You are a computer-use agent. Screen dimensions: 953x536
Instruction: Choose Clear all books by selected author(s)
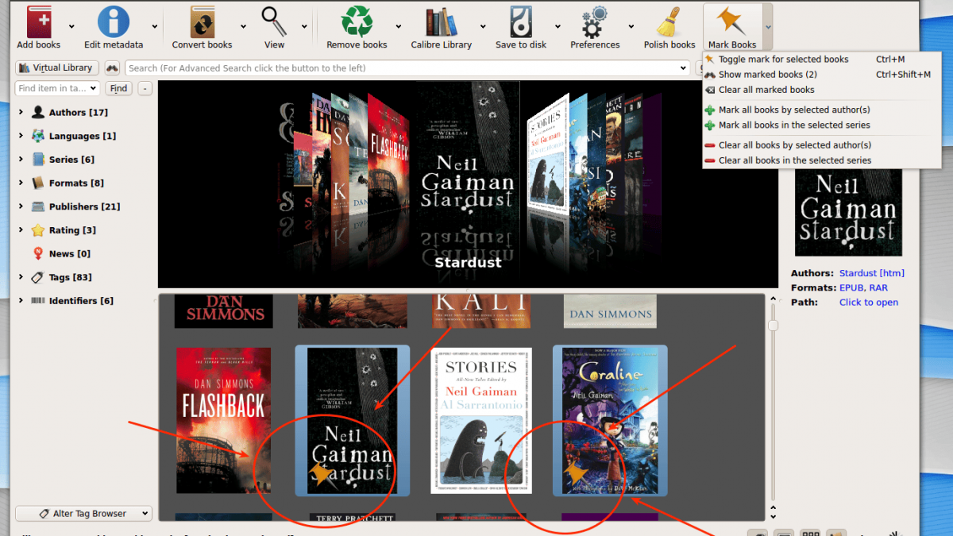pos(794,145)
